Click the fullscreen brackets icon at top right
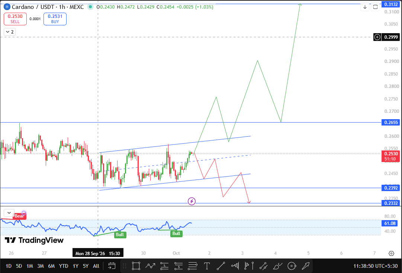 click(x=375, y=7)
